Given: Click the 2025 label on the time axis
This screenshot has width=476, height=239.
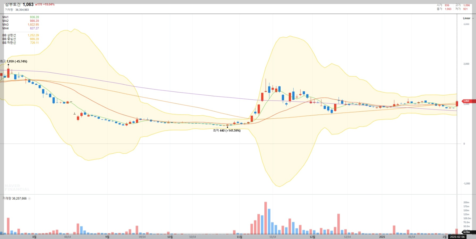Looking at the screenshot, I should point(382,237).
